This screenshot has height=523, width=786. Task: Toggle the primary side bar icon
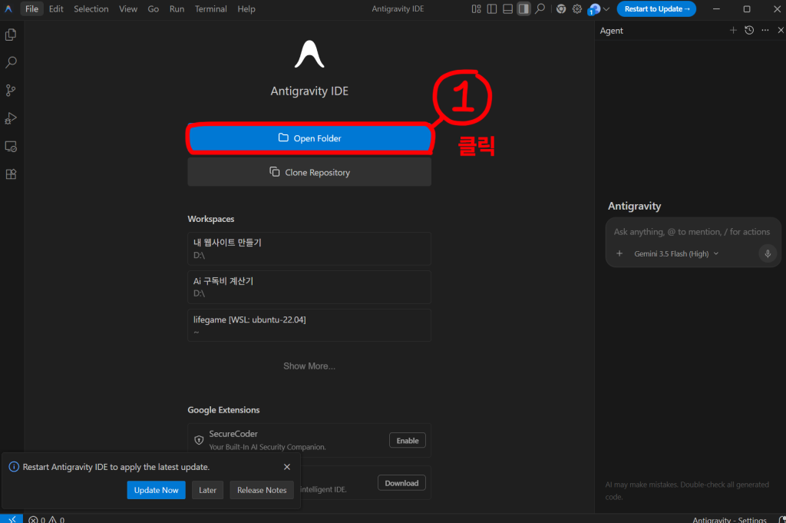pos(492,9)
